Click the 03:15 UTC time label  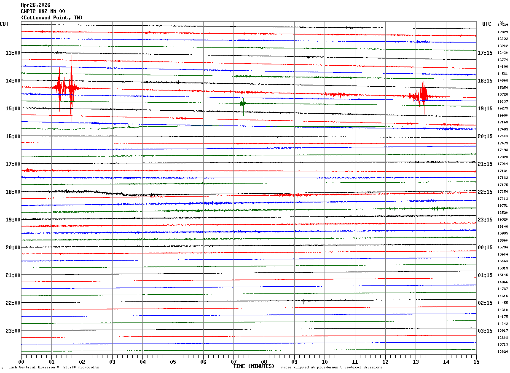[x=485, y=331]
